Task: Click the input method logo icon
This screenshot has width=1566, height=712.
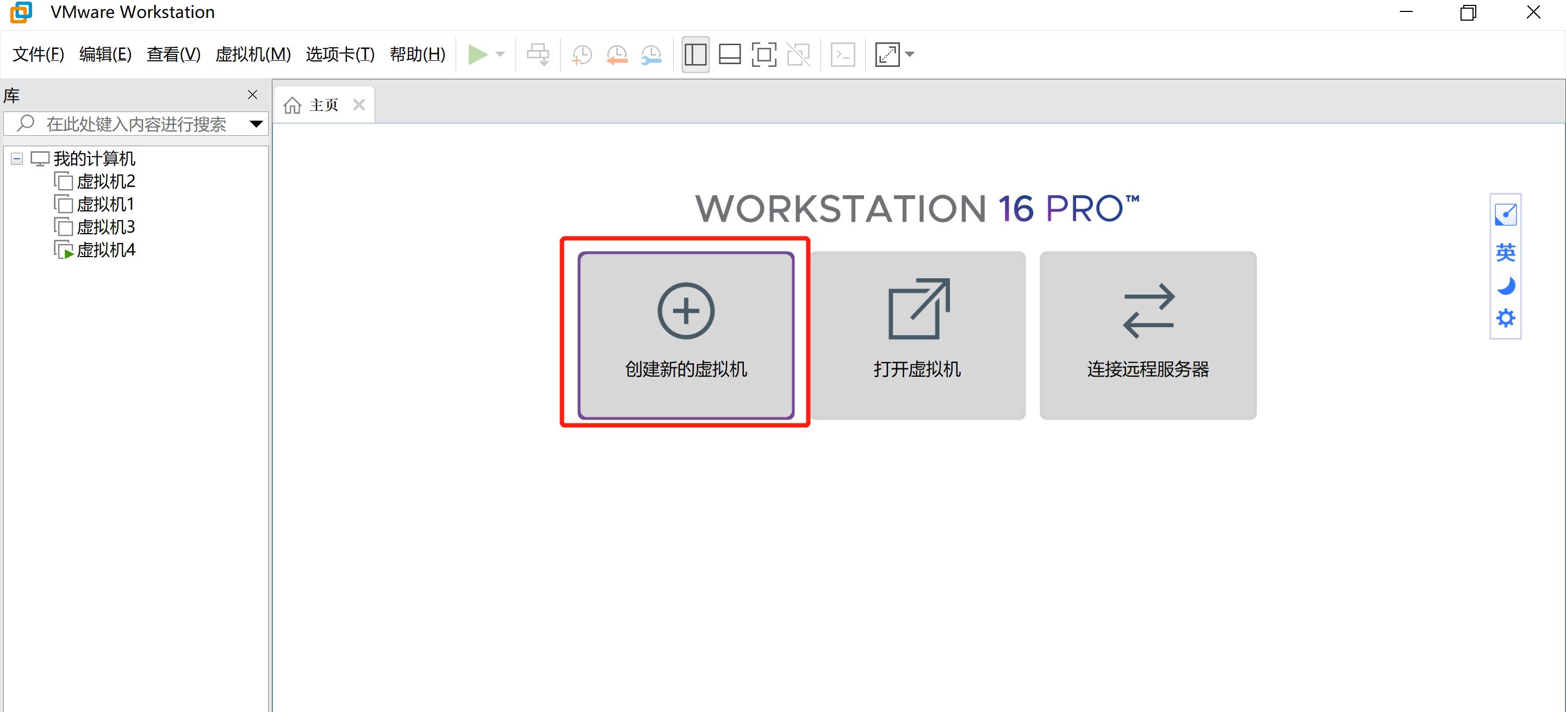Action: click(1506, 214)
